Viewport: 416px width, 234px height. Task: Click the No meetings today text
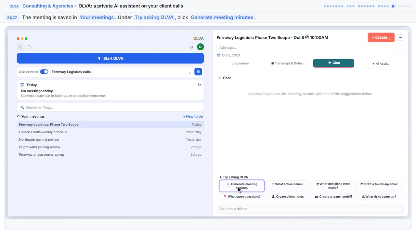[37, 91]
